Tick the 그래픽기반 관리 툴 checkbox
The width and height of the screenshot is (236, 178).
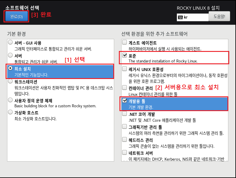[x=124, y=126]
